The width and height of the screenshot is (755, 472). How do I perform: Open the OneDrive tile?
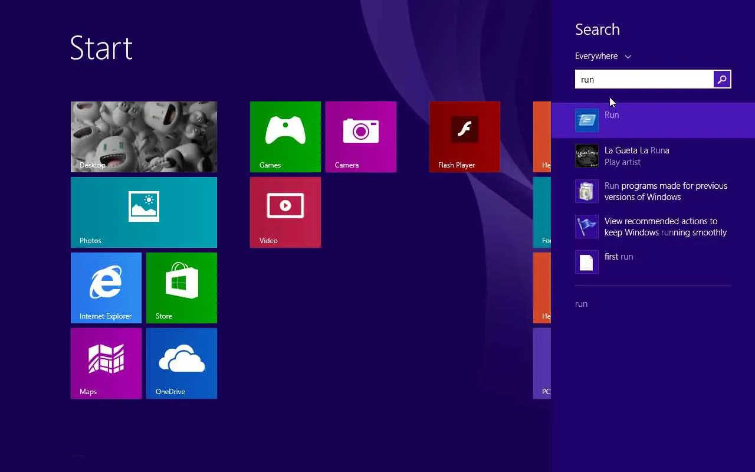182,363
